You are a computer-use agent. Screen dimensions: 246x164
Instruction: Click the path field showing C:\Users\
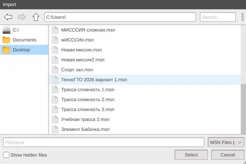(x=120, y=17)
